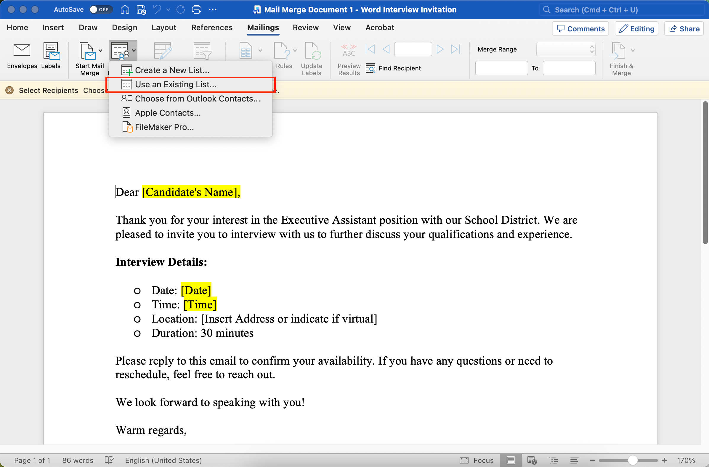Switch to Print Layout view

[511, 460]
